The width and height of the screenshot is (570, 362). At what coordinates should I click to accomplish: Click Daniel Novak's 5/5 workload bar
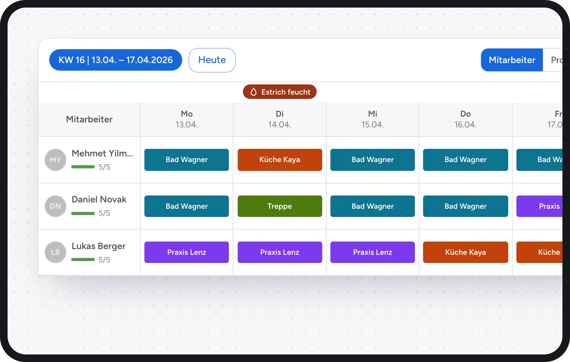click(x=83, y=213)
